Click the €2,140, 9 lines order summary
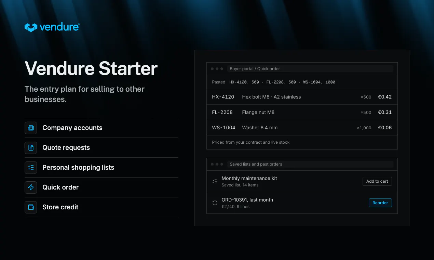Viewport: 434px width, 260px height. [x=235, y=207]
